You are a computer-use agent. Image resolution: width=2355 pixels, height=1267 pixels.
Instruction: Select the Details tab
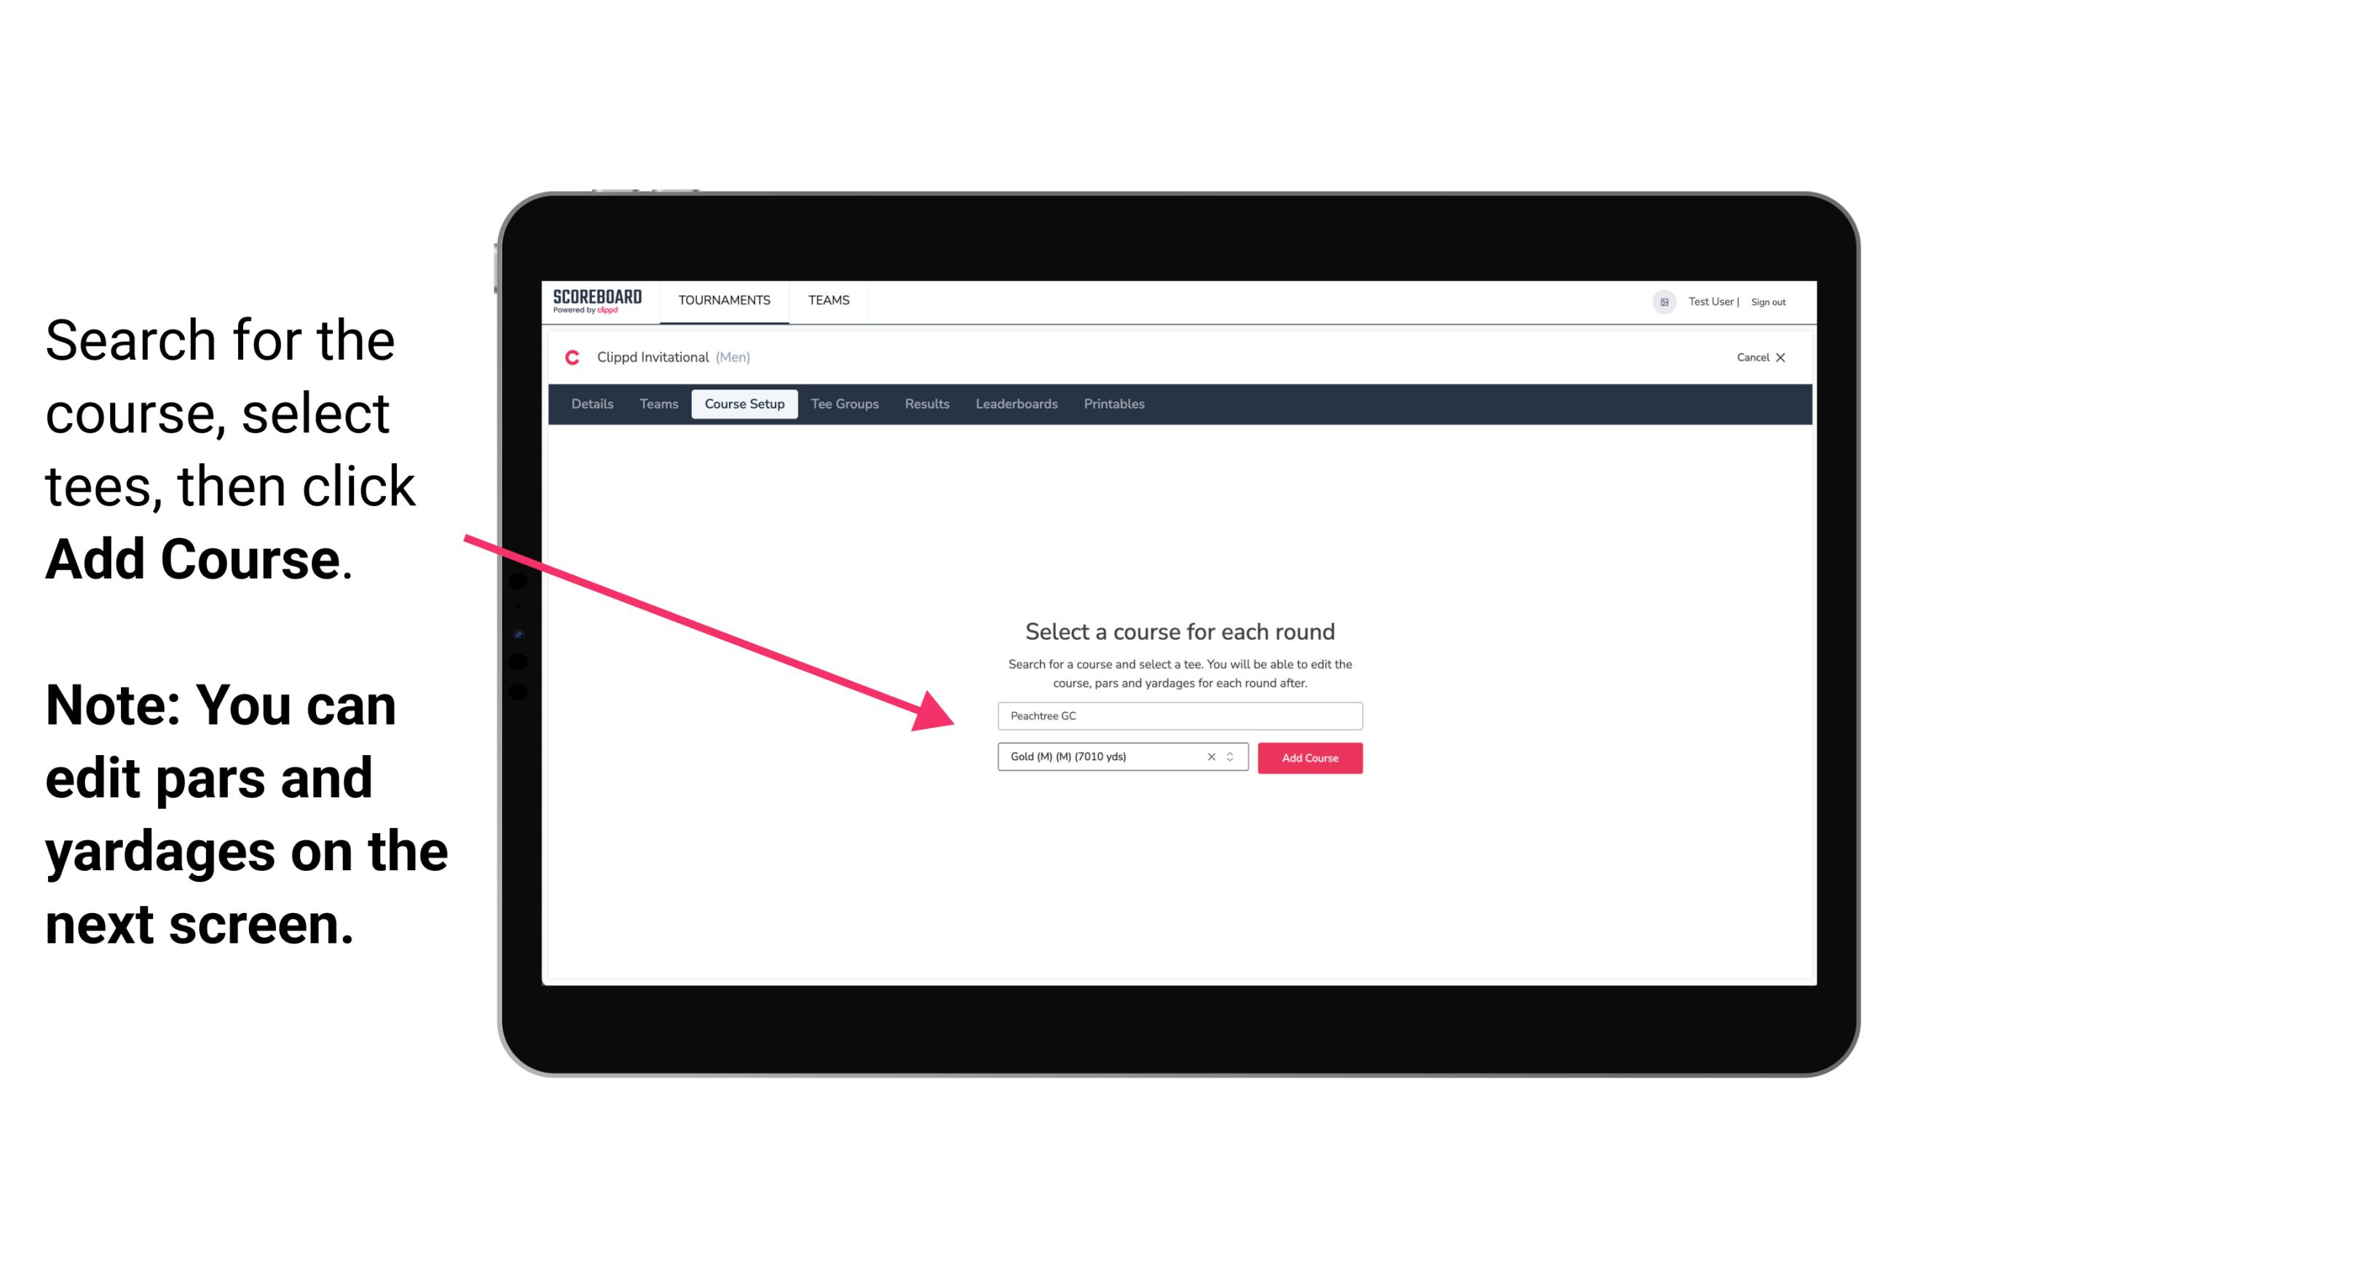tap(590, 404)
